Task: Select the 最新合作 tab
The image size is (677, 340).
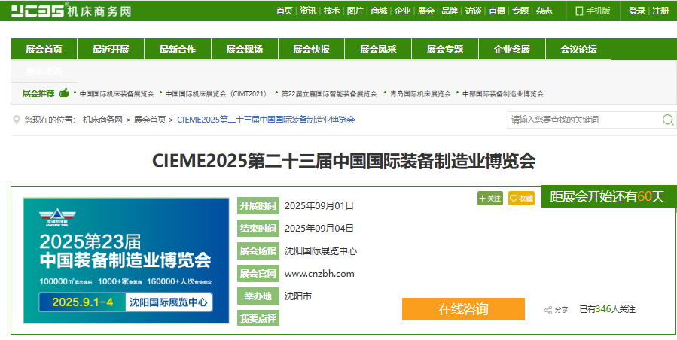Action: tap(178, 49)
